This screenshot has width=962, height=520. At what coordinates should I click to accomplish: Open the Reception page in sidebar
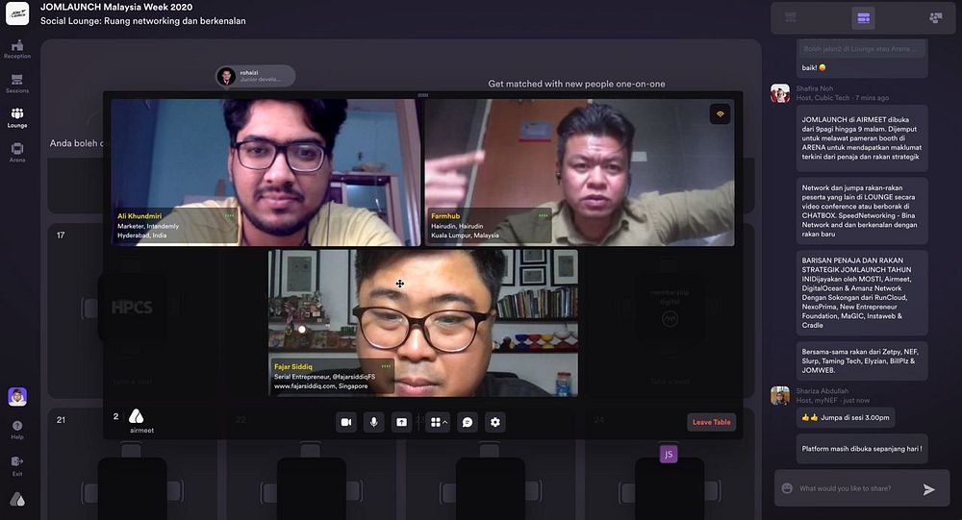pyautogui.click(x=17, y=49)
